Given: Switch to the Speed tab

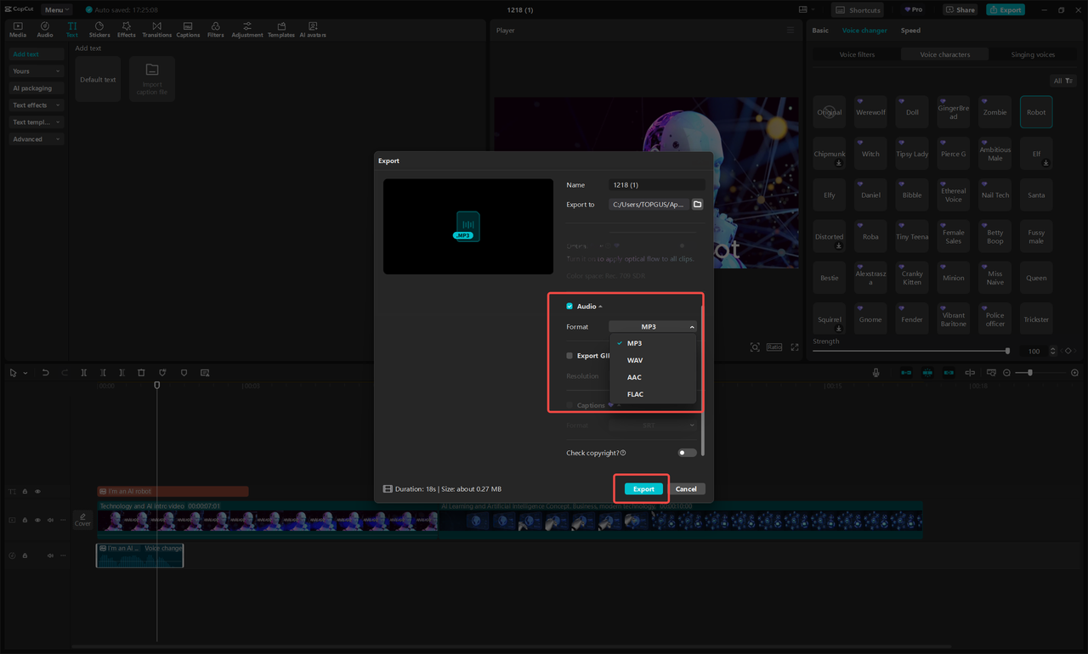Looking at the screenshot, I should pyautogui.click(x=909, y=30).
